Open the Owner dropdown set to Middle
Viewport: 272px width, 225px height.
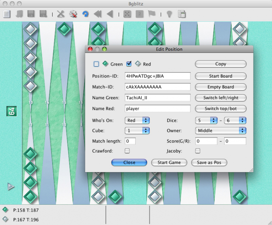click(221, 130)
